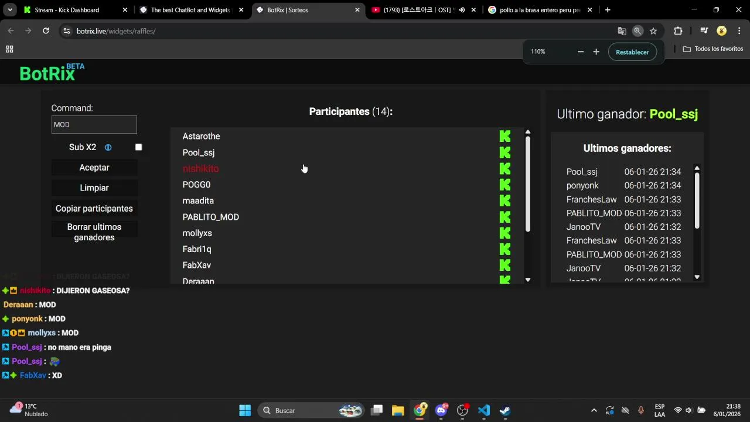The width and height of the screenshot is (750, 422).
Task: Open a new browser tab
Action: pos(608,10)
